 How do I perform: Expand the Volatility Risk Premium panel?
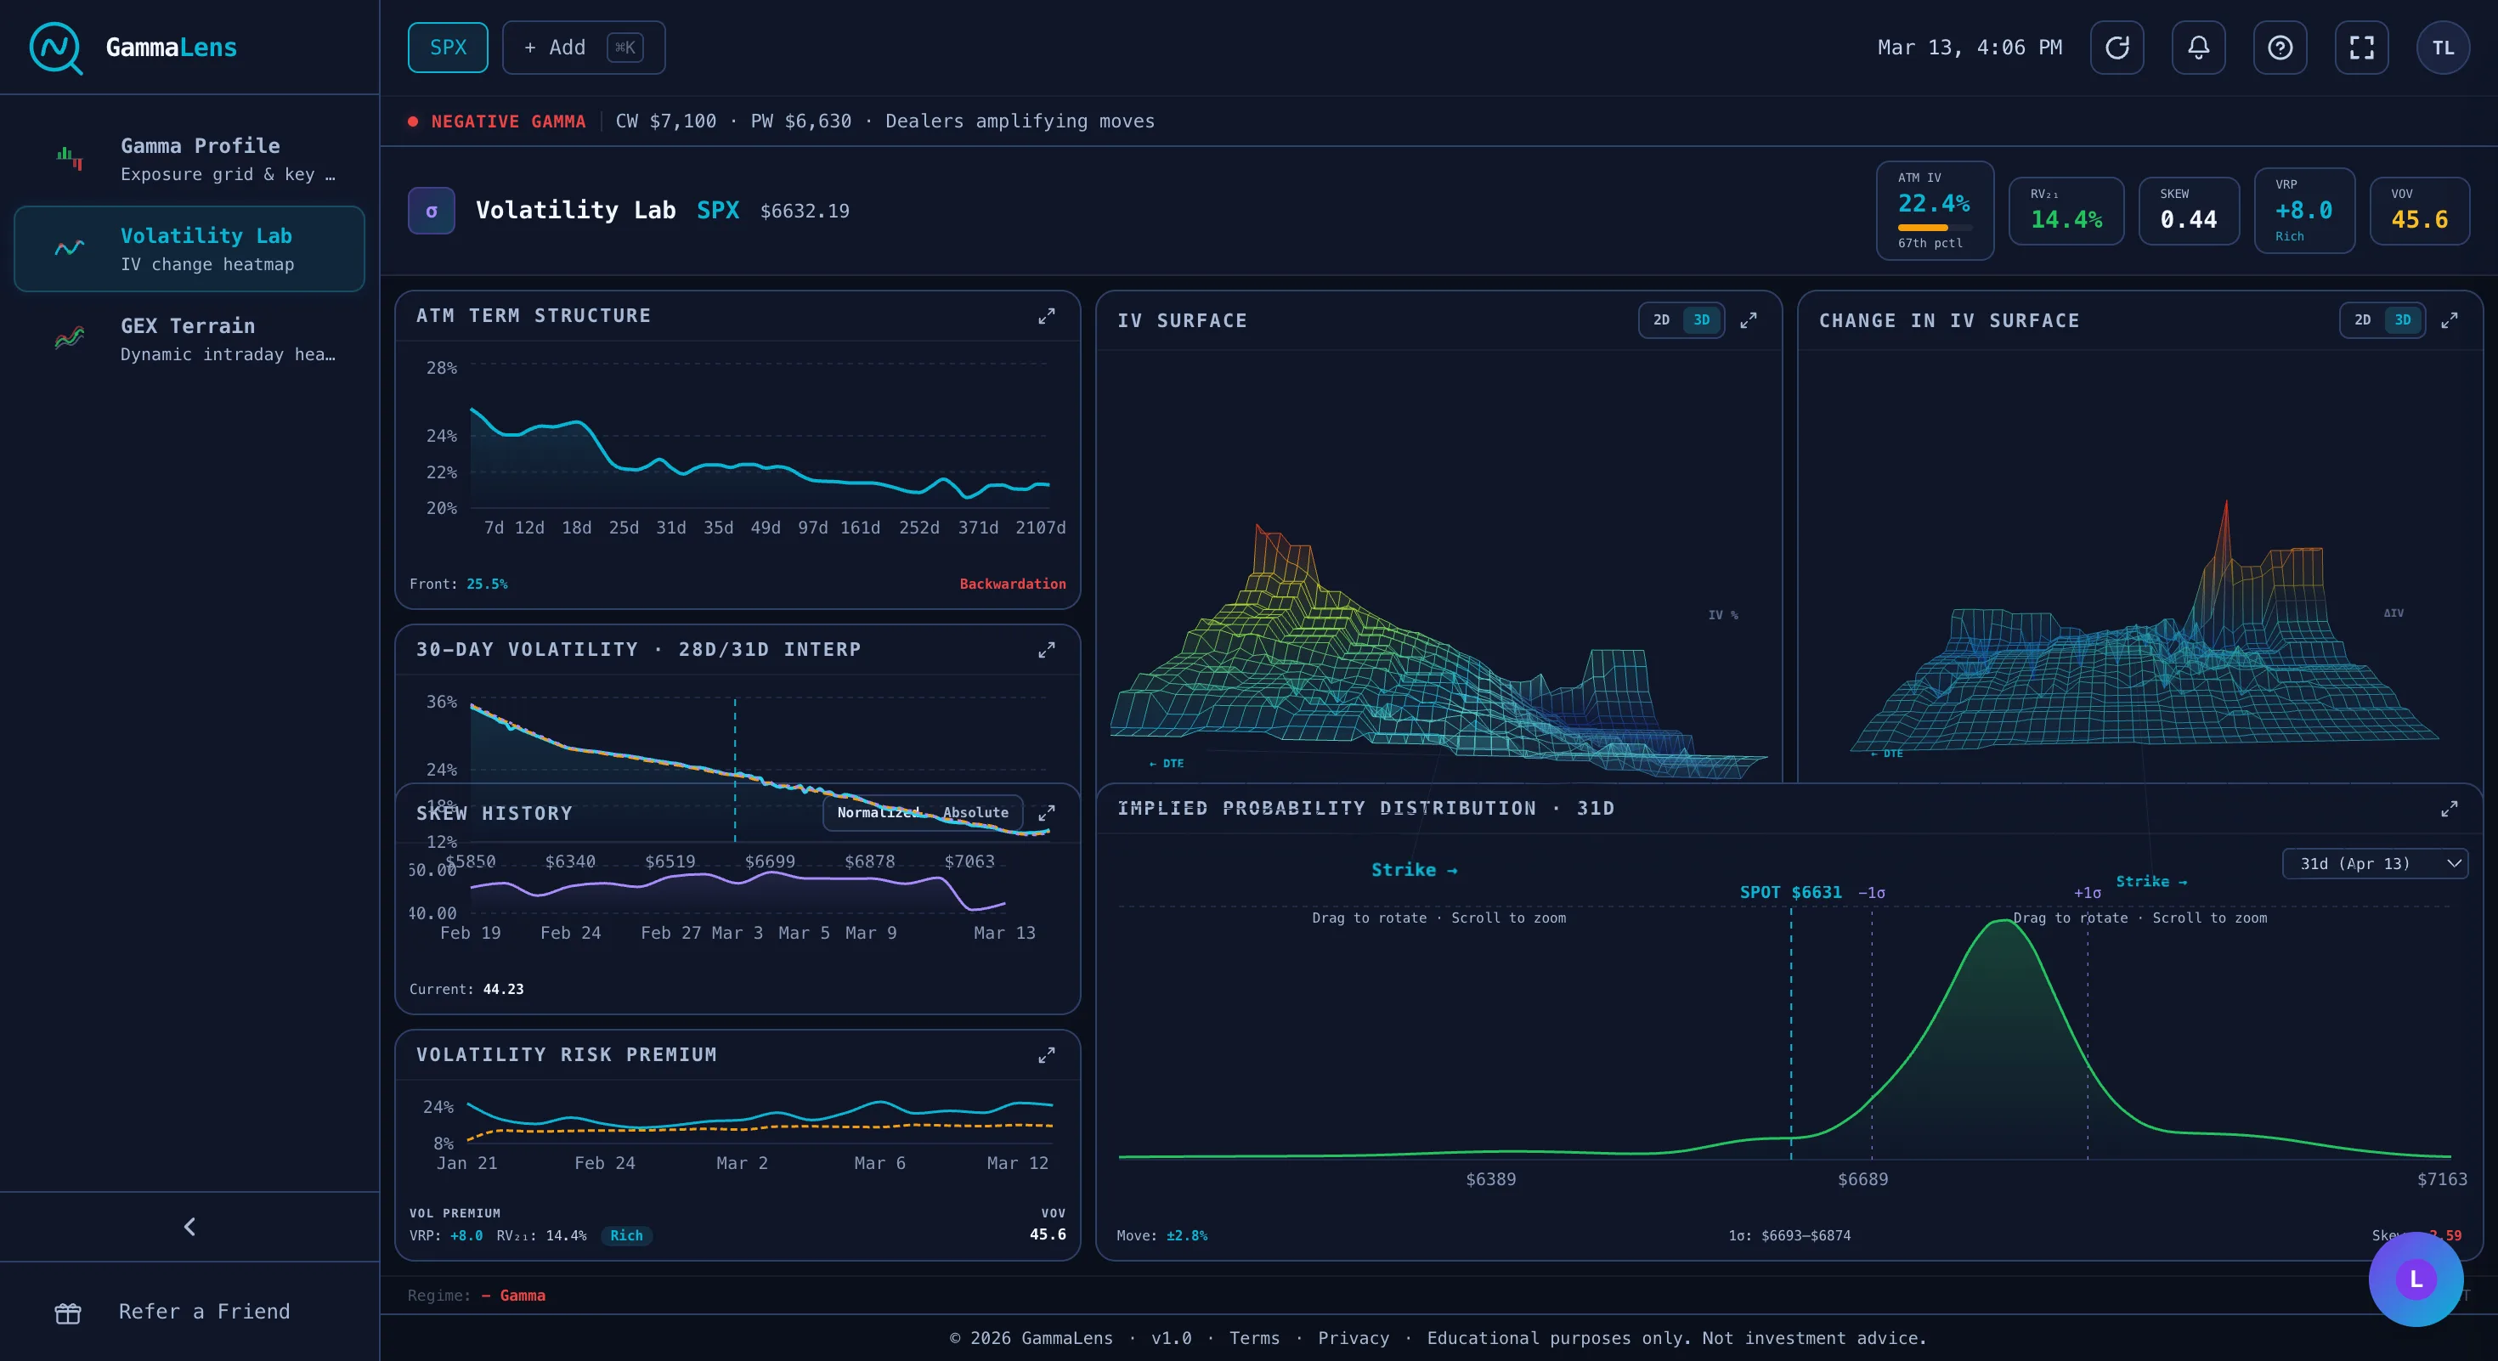pos(1048,1056)
